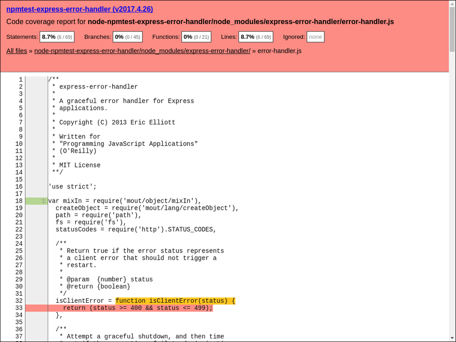Image resolution: width=456 pixels, height=342 pixels.
Task: Click the 'MIT License' comment line
Action: (x=80, y=165)
